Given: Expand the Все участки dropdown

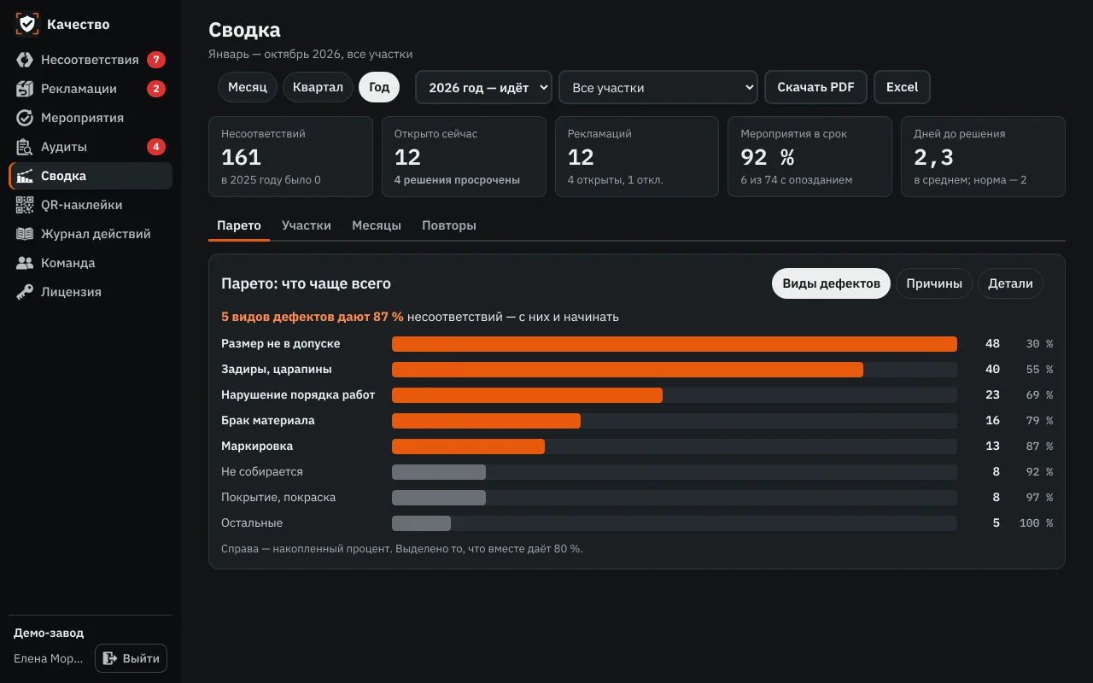Looking at the screenshot, I should point(658,87).
